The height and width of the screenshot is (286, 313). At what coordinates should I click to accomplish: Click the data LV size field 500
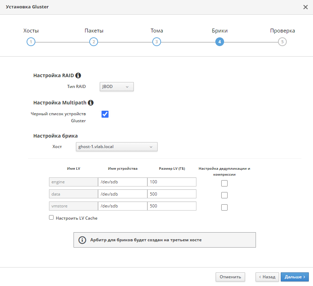(172, 194)
